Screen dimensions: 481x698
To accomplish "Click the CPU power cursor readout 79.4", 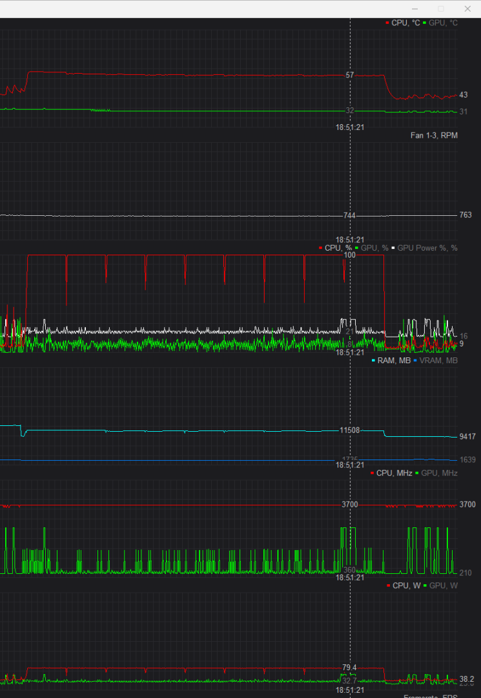I will click(349, 668).
